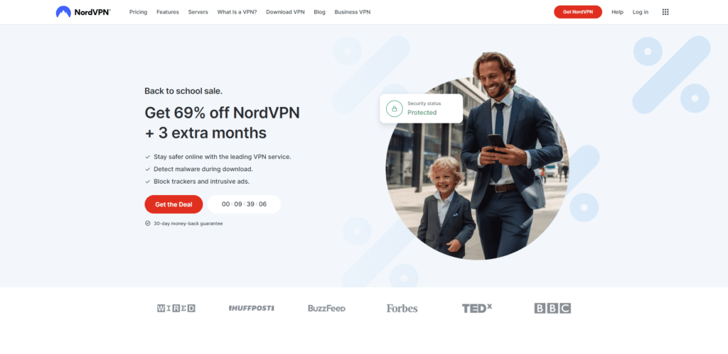The image size is (728, 354).
Task: Click the TEDx logo
Action: point(477,308)
